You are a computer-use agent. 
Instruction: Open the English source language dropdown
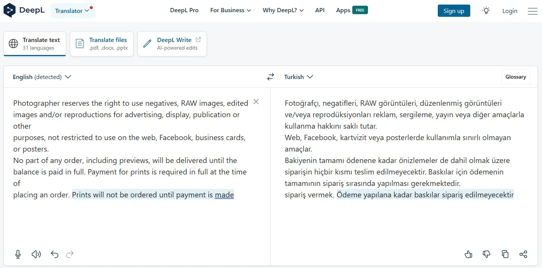42,77
